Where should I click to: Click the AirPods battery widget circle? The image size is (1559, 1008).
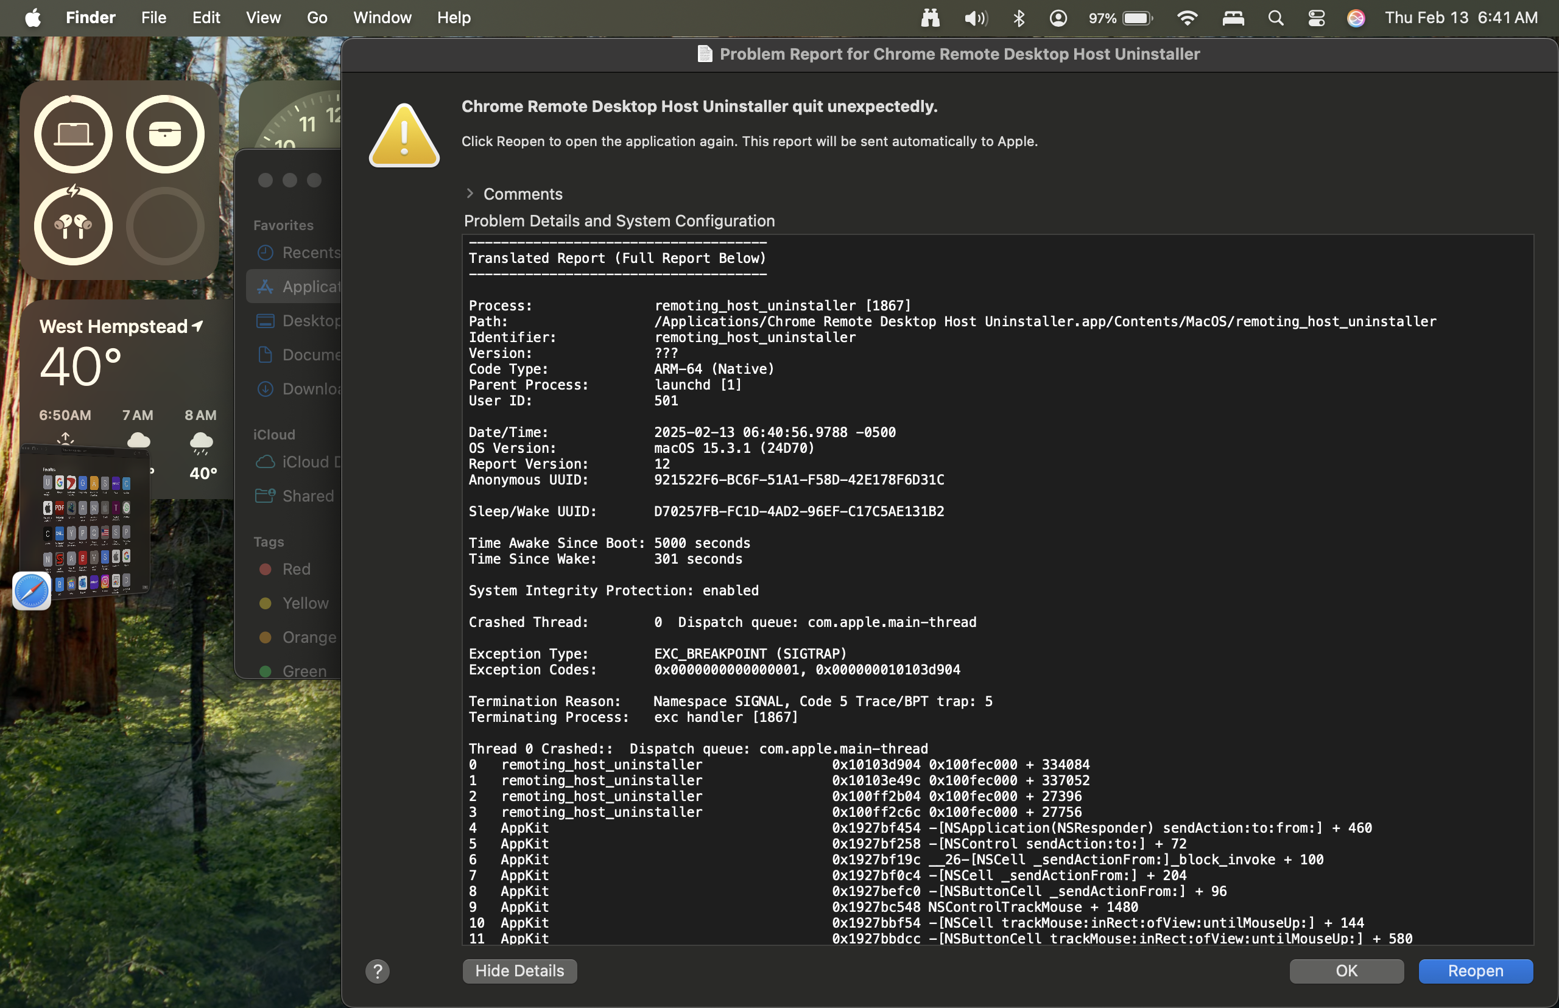pos(73,226)
